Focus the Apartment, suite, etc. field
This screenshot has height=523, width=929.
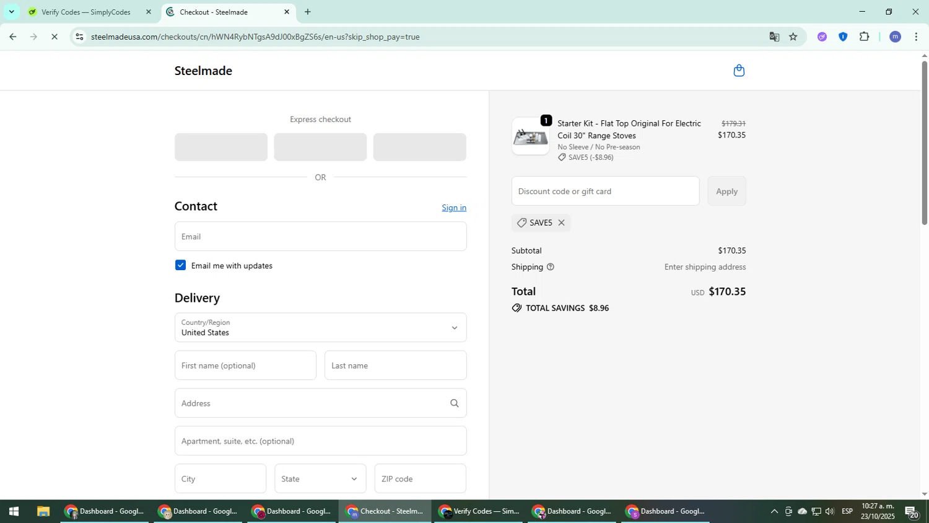click(320, 441)
